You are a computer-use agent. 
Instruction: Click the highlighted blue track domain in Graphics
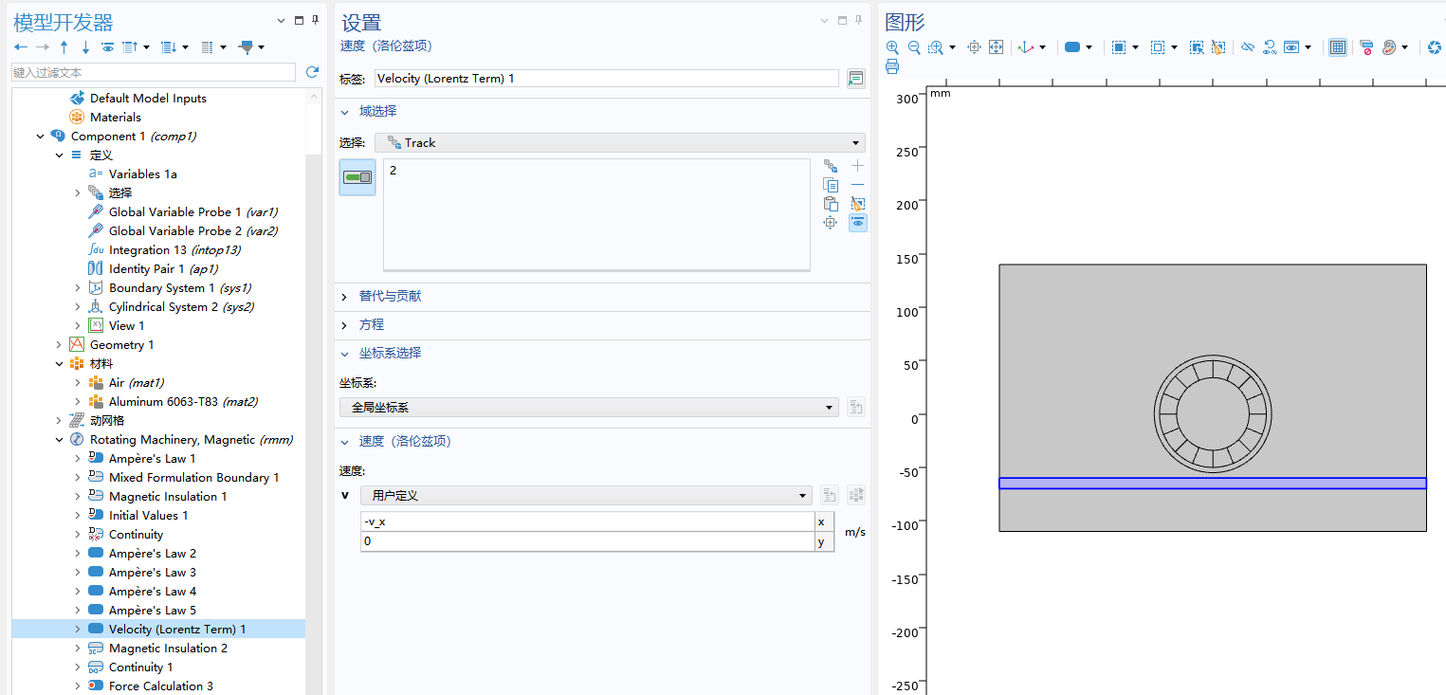click(1213, 484)
